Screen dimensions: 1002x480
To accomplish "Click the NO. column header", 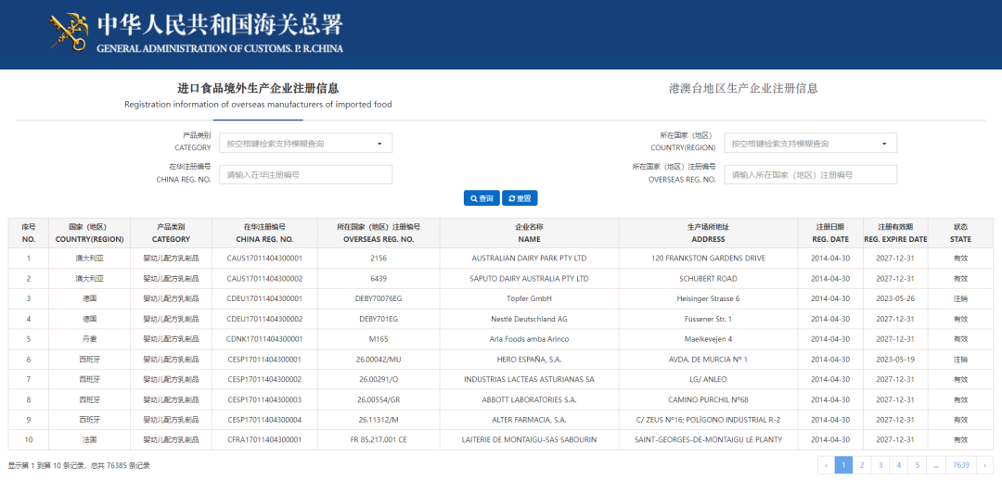I will pyautogui.click(x=28, y=233).
